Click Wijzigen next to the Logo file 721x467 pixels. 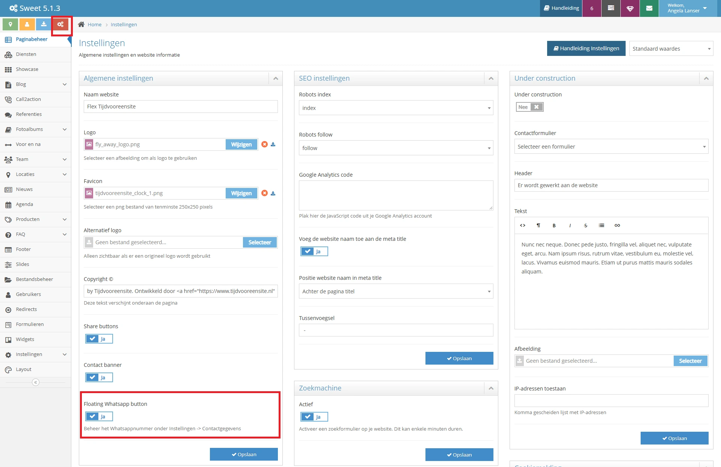click(x=241, y=144)
